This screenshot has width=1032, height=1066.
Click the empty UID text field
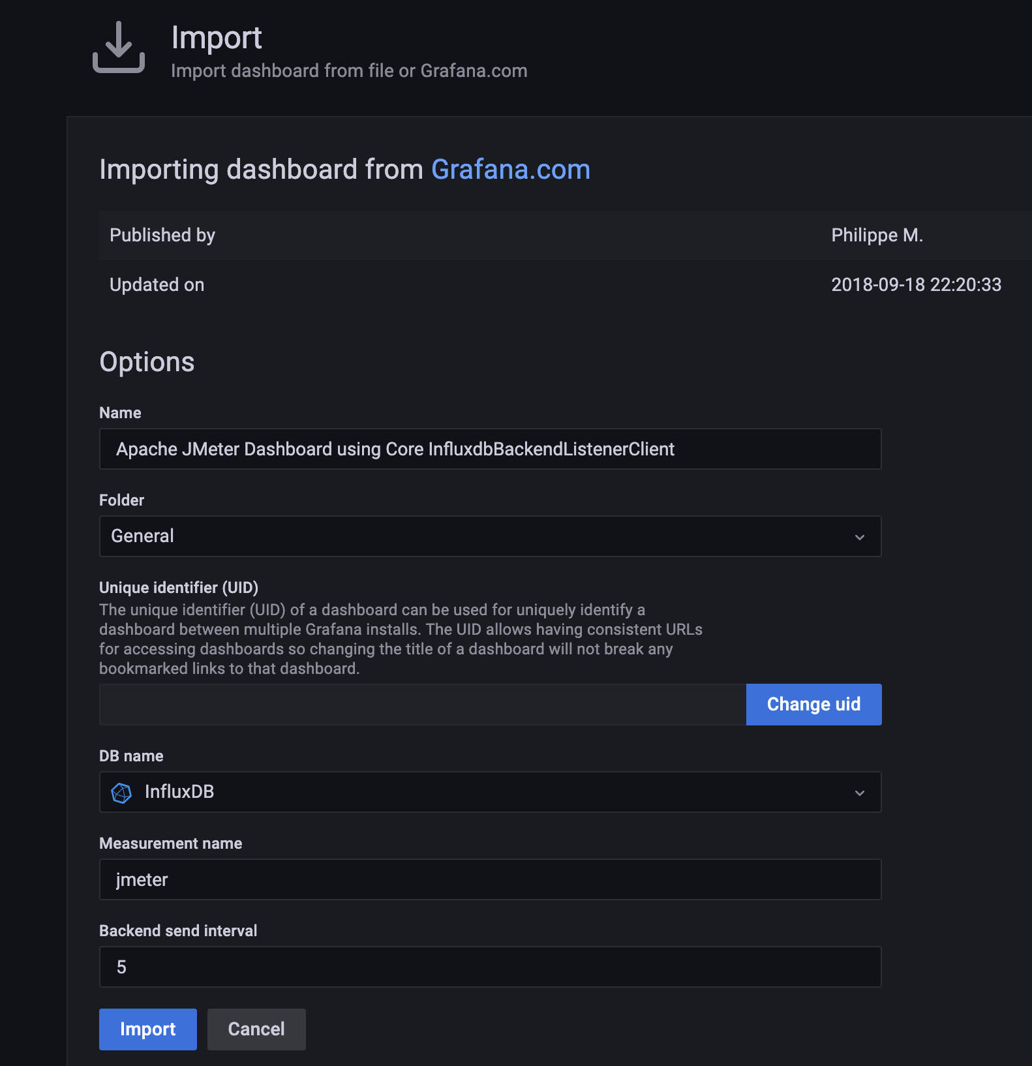point(423,705)
